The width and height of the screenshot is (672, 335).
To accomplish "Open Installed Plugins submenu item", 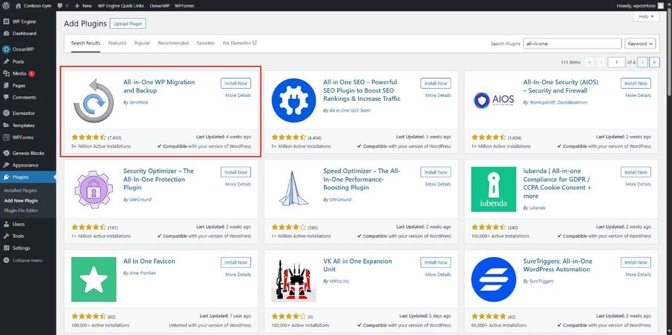I will coord(21,190).
